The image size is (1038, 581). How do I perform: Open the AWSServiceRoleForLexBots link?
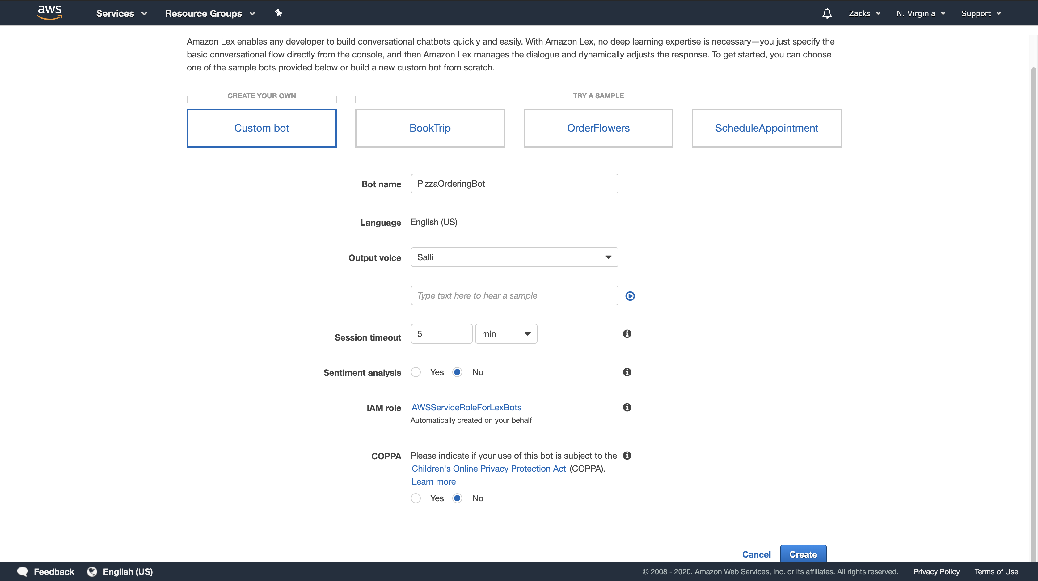(x=466, y=407)
